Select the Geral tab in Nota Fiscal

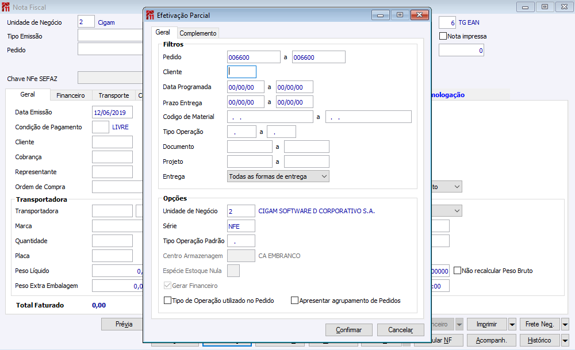click(x=28, y=94)
